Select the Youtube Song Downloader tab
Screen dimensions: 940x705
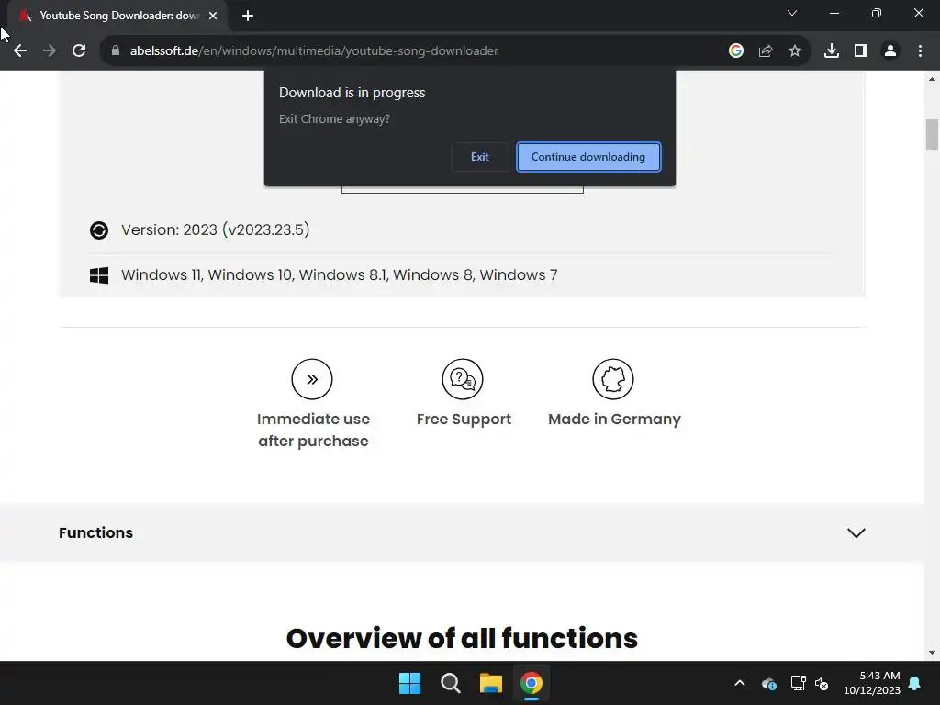(118, 16)
